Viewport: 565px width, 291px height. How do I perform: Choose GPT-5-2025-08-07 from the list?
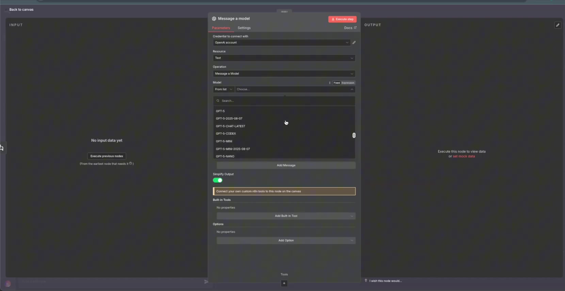[x=284, y=119]
